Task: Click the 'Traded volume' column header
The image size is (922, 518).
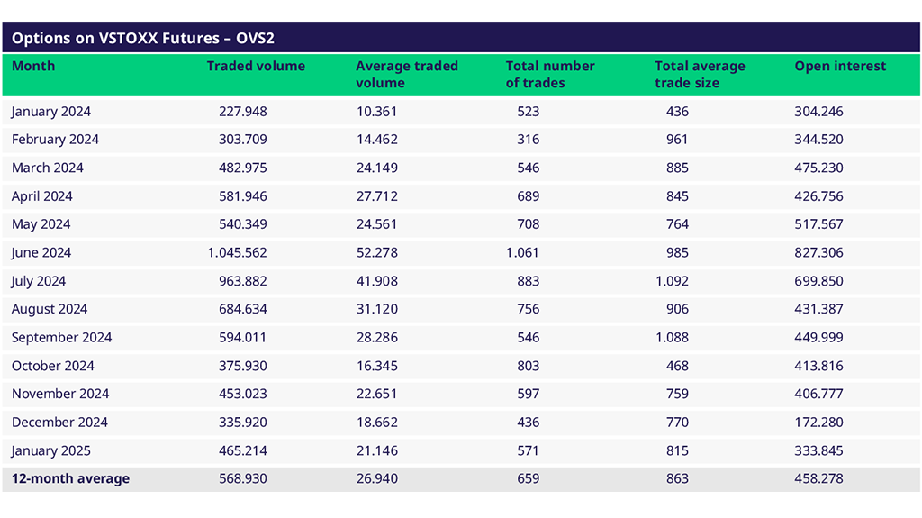Action: [x=256, y=67]
